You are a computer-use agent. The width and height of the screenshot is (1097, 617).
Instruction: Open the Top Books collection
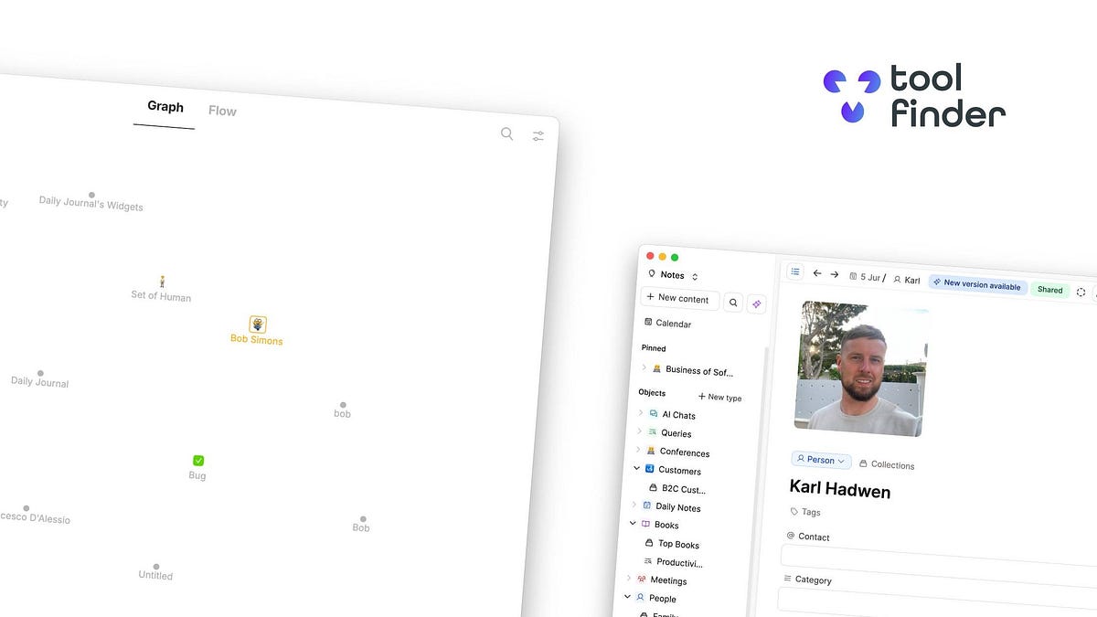pos(672,544)
